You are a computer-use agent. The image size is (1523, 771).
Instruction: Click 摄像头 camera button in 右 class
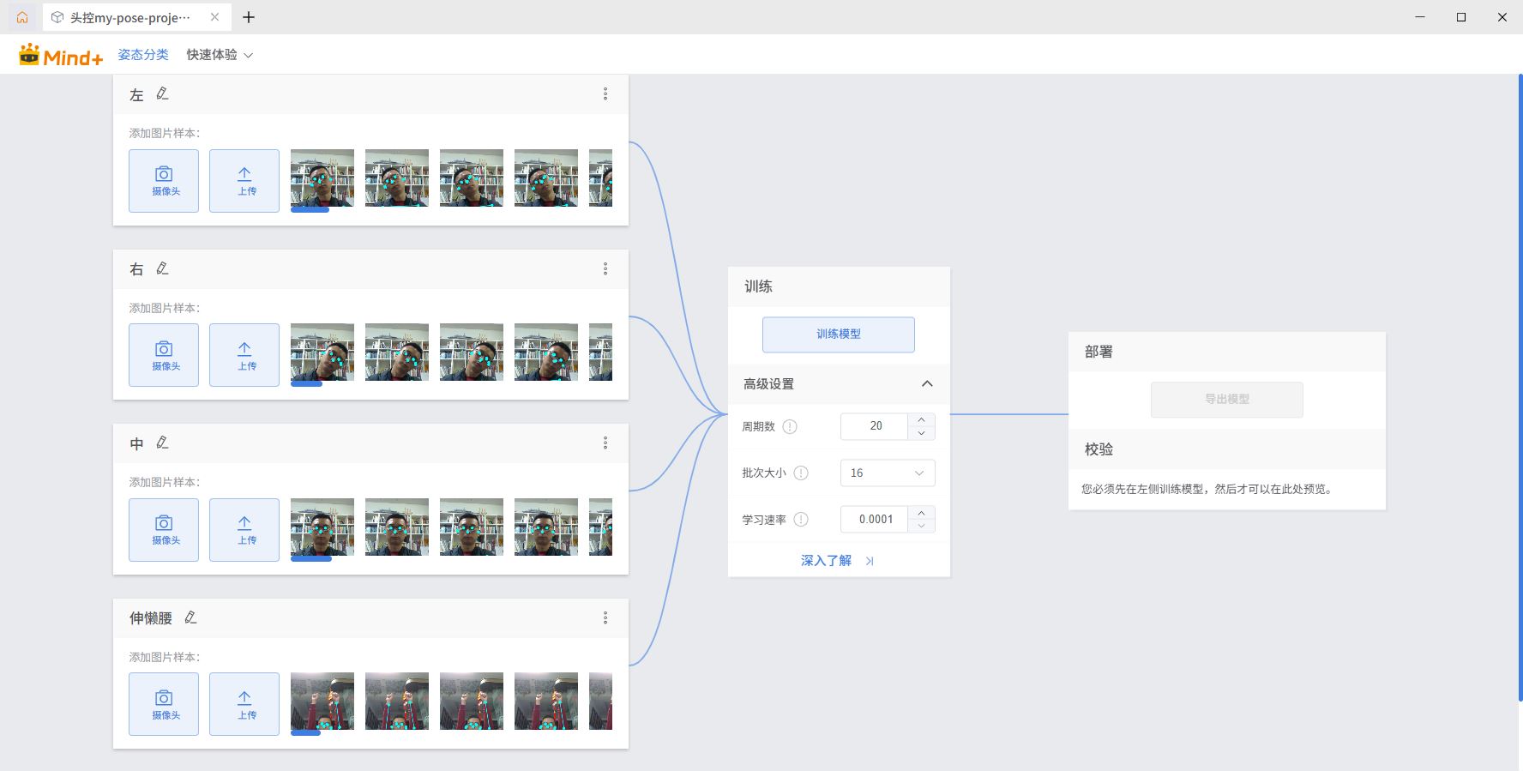164,355
